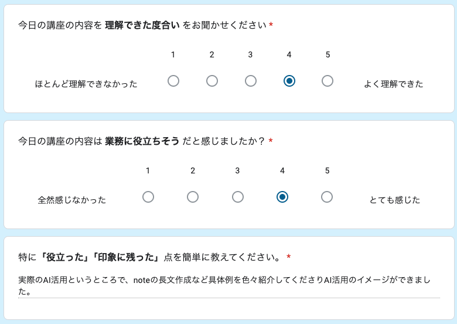Screen dimensions: 457x324
Task: Click number 1 label above 業務に役立ちそう scale
Action: [x=148, y=170]
